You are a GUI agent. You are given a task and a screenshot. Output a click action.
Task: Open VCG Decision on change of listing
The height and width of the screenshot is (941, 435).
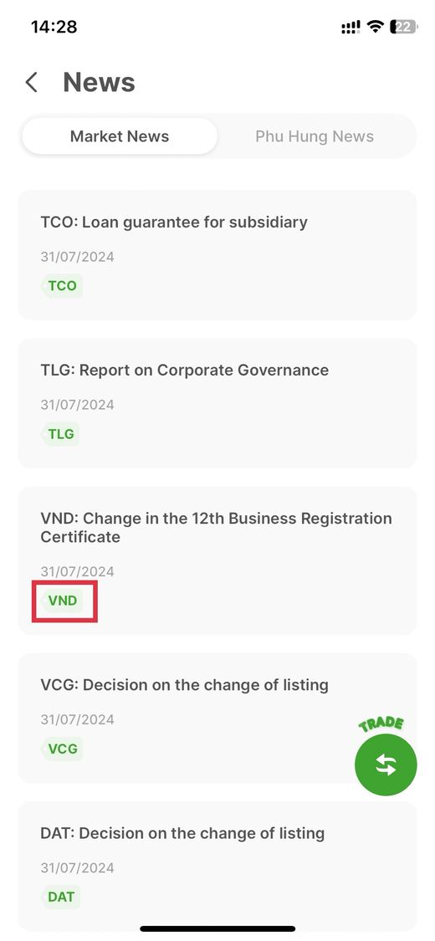(217, 718)
